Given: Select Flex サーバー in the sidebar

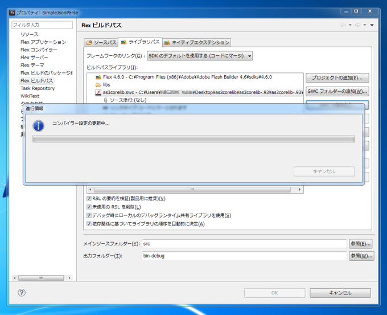Looking at the screenshot, I should pos(34,58).
